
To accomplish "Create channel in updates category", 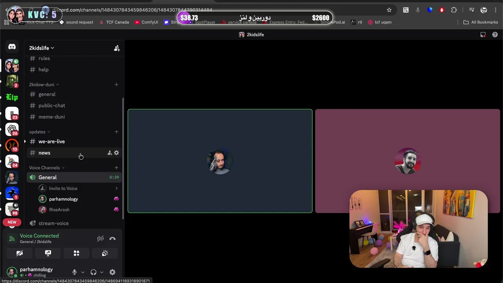I will [x=116, y=132].
